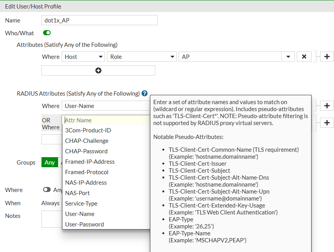Viewport: 334px width, 252px height.
Task: Pick Service-Type from the attribute list
Action: tap(81, 204)
